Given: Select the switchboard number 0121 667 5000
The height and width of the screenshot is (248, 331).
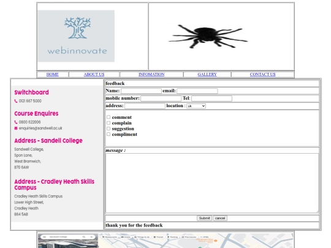Looking at the screenshot, I should [30, 101].
